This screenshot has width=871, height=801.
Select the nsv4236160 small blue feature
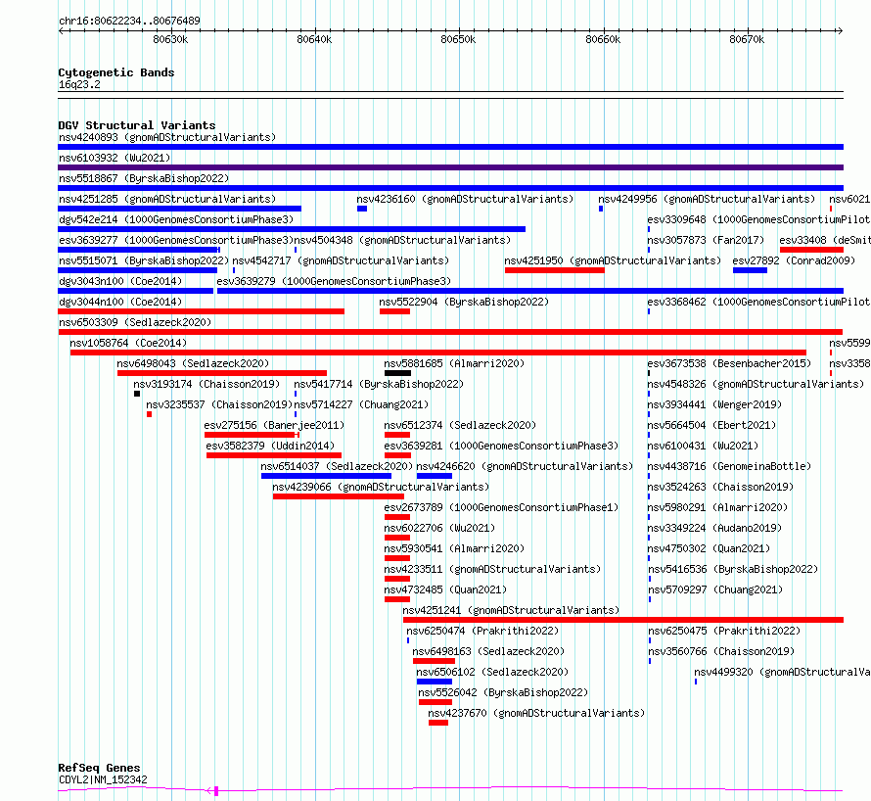[362, 209]
